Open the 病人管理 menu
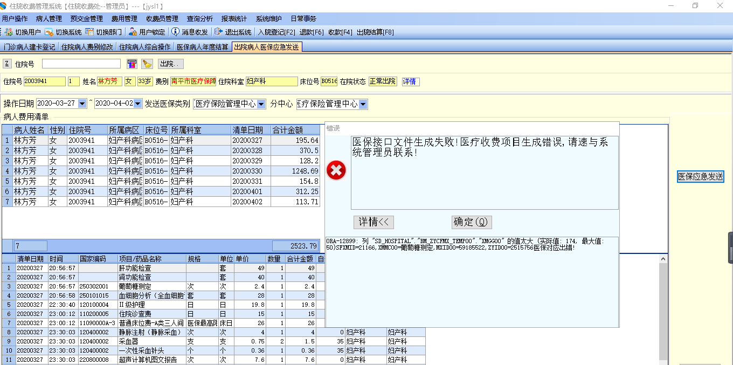Image resolution: width=733 pixels, height=365 pixels. click(x=49, y=18)
